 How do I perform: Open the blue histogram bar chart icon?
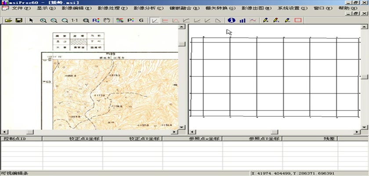242,20
